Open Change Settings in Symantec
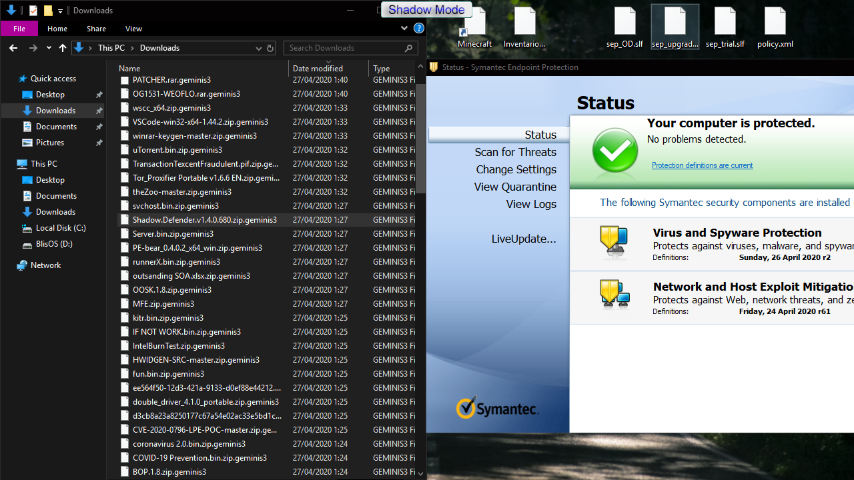 516,169
